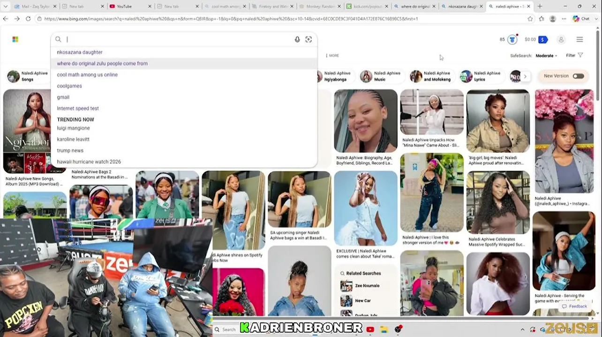This screenshot has width=602, height=337.
Task: Click the browser forward arrow
Action: (x=17, y=19)
